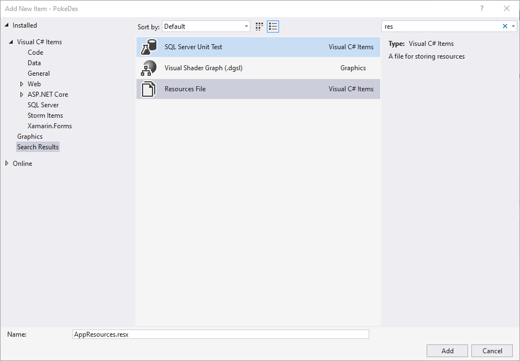Image resolution: width=520 pixels, height=361 pixels.
Task: Collapse the Visual C# Items node
Action: point(11,43)
